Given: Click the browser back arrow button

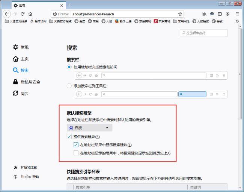Looking at the screenshot, I should 6,14.
